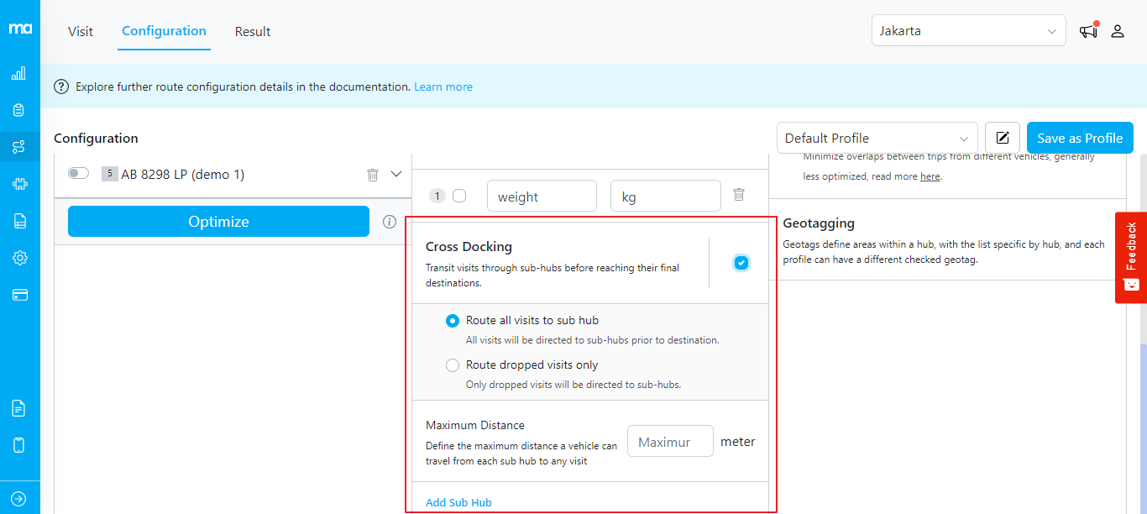Screen dimensions: 1147x514
Task: Open the puzzle piece integrations icon
Action: pos(18,185)
